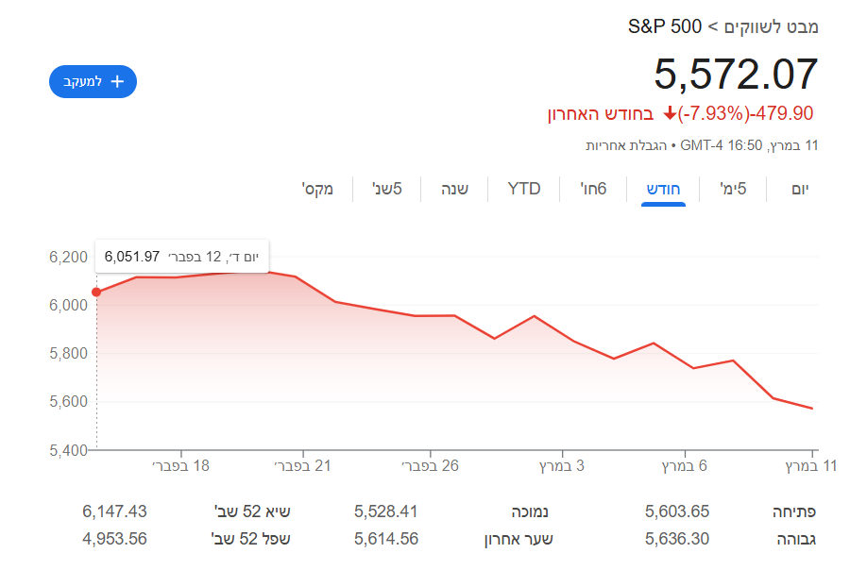Switch to the 5 שנ' tab
This screenshot has width=867, height=570.
click(x=387, y=189)
